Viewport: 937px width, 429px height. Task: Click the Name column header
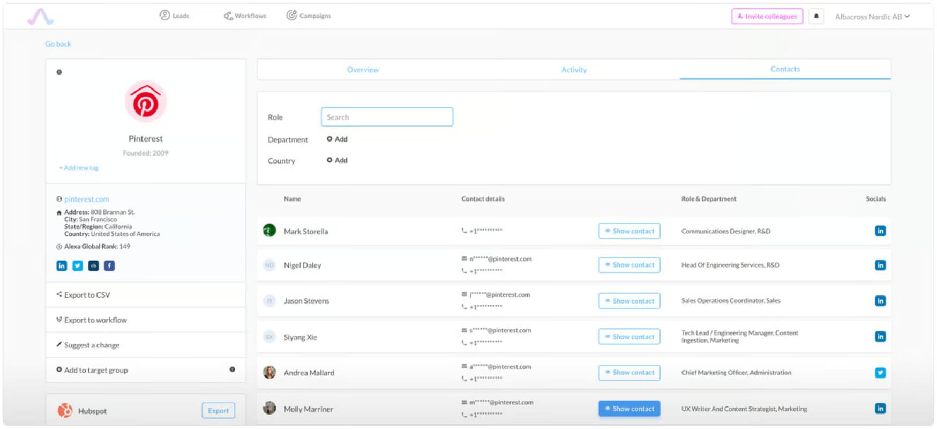pos(292,199)
